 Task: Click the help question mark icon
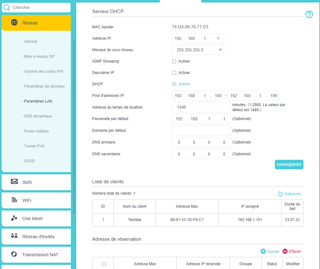[309, 15]
